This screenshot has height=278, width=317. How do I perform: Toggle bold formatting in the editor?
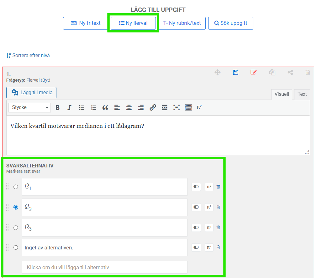(58, 107)
